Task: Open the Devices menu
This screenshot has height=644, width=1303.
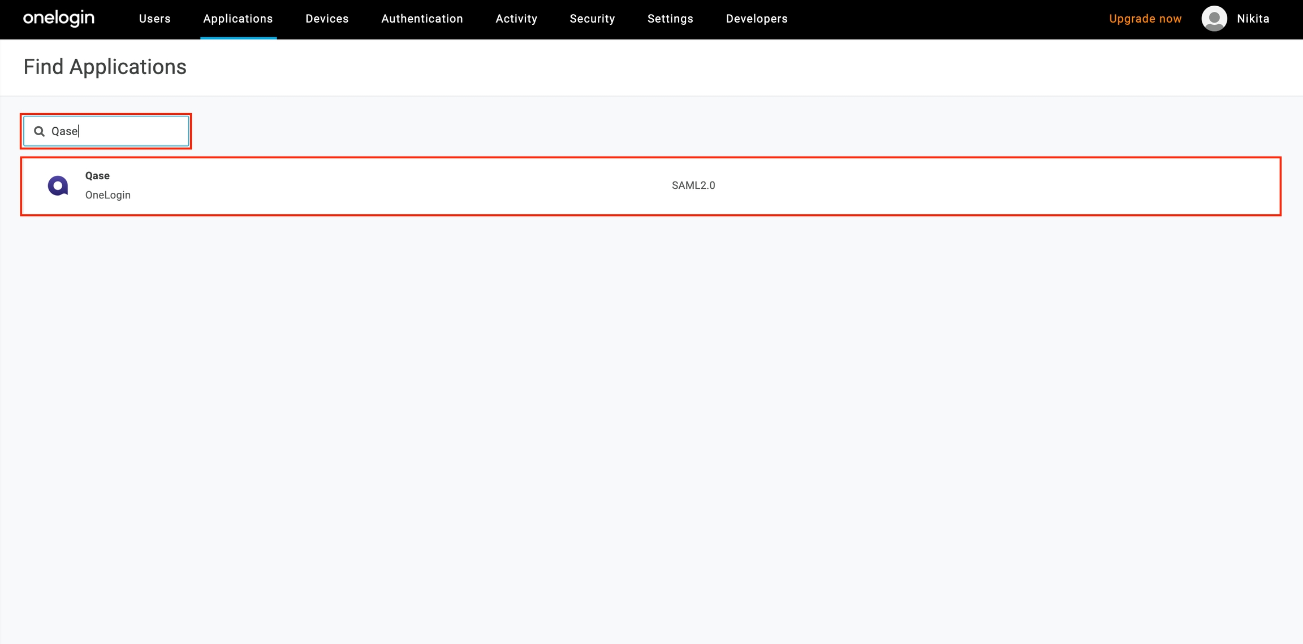Action: click(327, 19)
